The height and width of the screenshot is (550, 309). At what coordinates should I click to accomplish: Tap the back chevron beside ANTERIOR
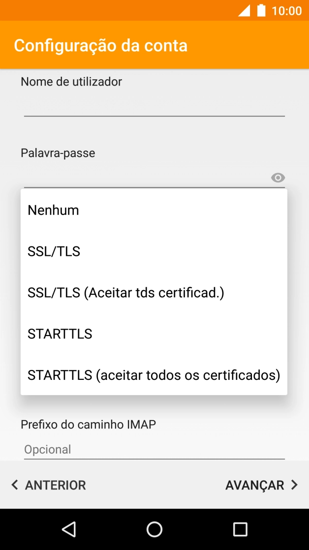coord(14,485)
